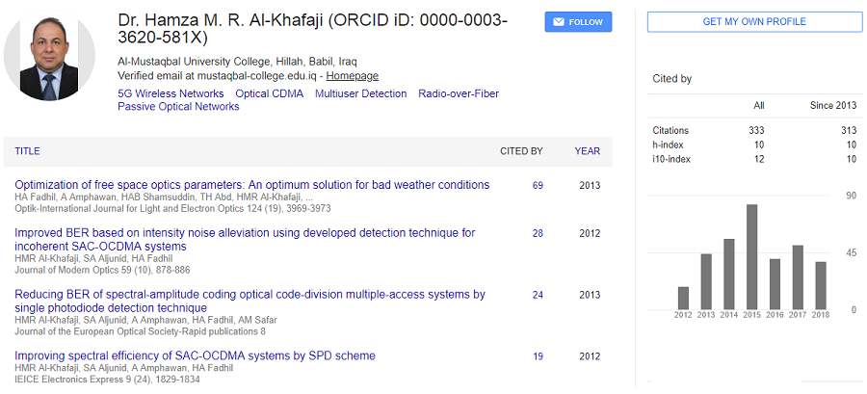
Task: Click the 2015 bar in citations chart
Action: pos(751,257)
